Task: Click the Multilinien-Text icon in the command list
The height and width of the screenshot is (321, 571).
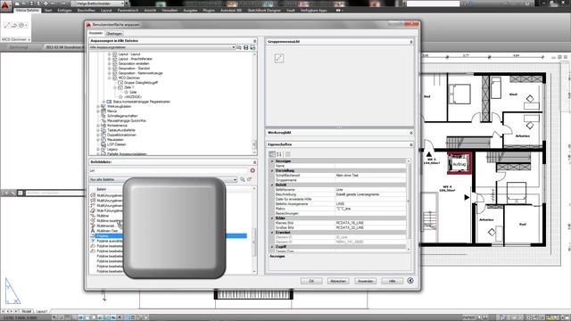Action: click(93, 231)
